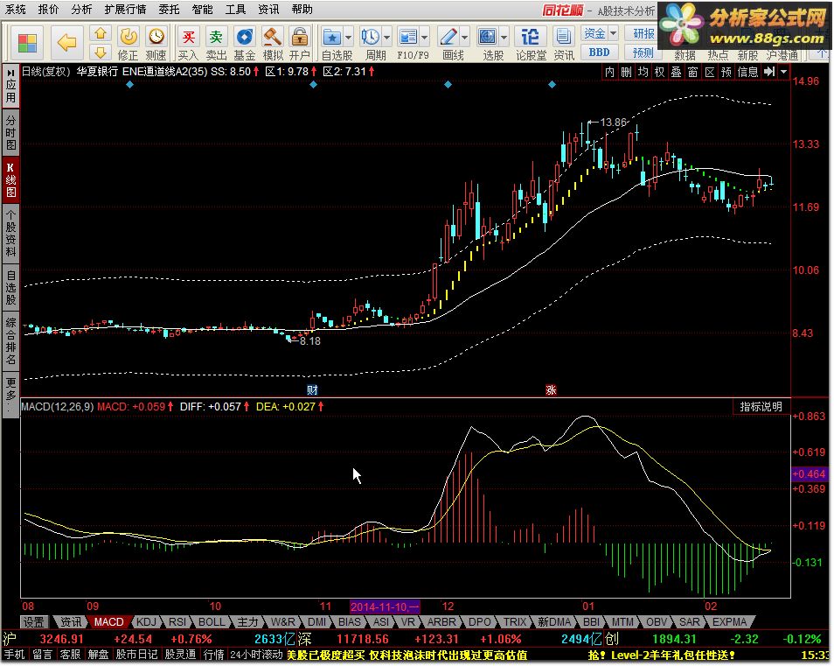Open the colorful home grid icon
The height and width of the screenshot is (666, 834).
coord(27,43)
